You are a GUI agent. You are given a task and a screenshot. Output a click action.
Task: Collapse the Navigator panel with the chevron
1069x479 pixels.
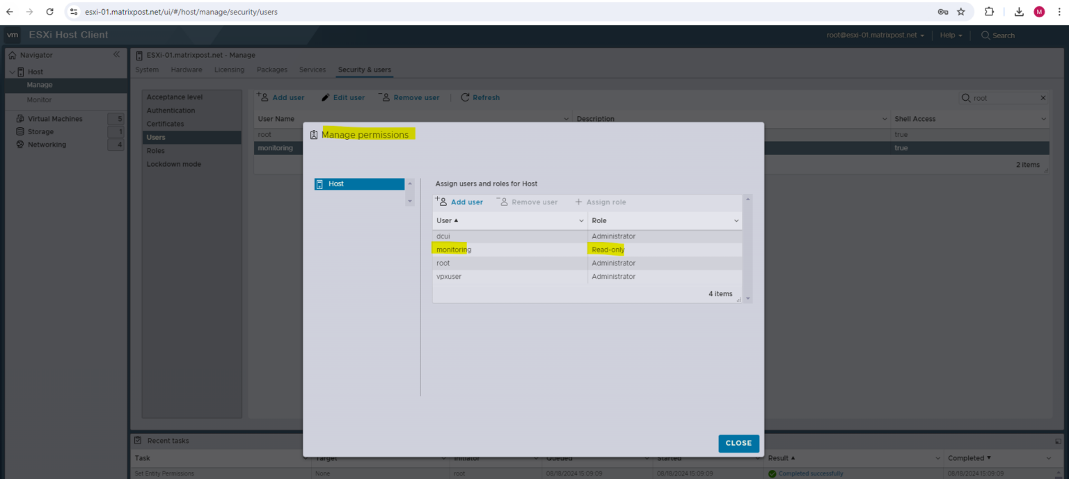click(x=116, y=54)
